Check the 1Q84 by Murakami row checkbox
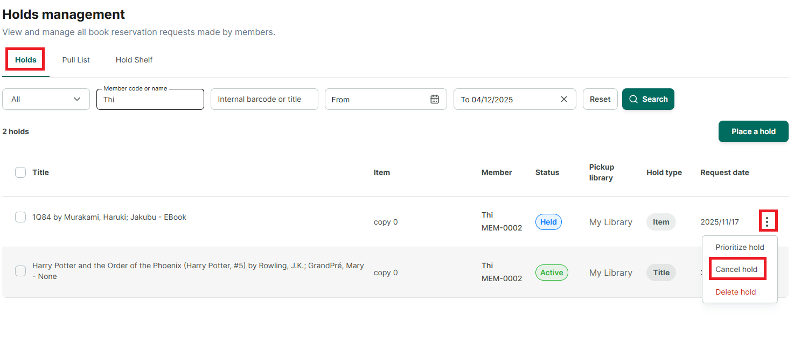This screenshot has width=794, height=342. click(x=20, y=217)
